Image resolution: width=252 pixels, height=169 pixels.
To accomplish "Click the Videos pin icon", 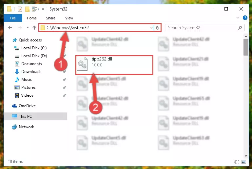I will [65, 95].
